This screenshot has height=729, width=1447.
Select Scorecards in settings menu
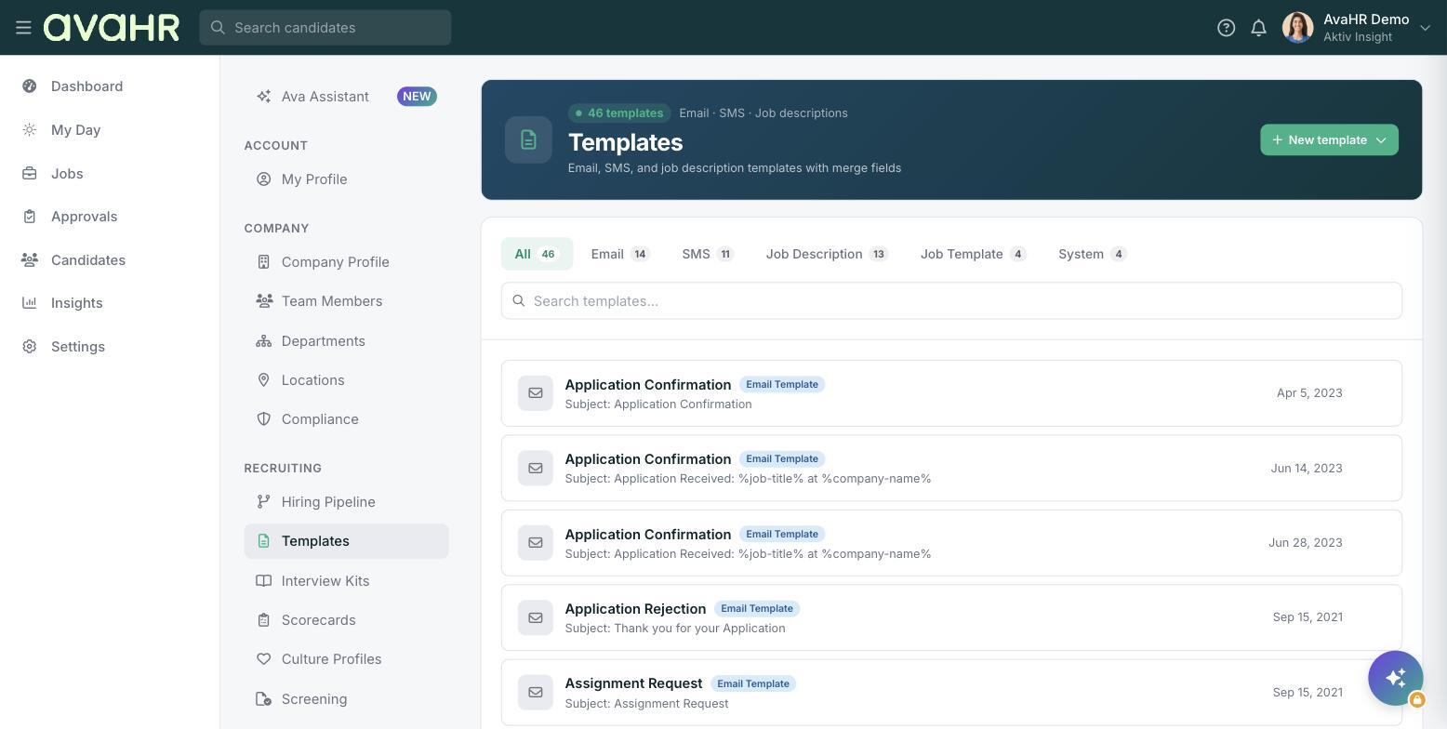346,620
